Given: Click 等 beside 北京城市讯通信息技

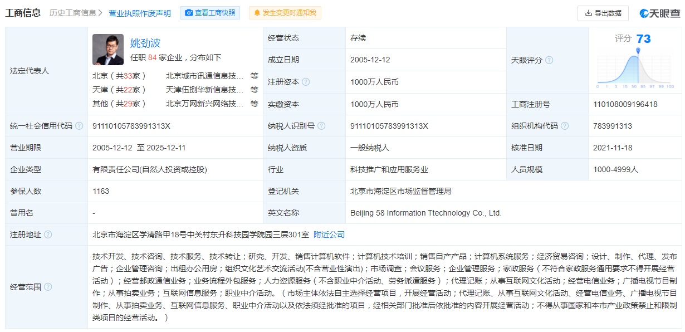Looking at the screenshot, I should (x=255, y=76).
